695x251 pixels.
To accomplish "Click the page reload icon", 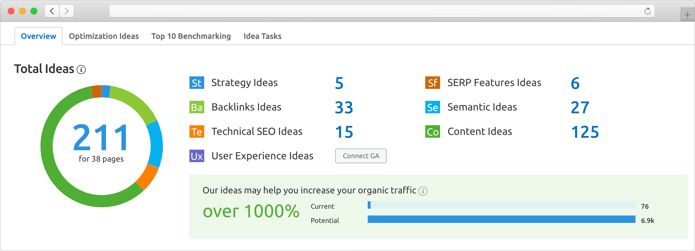I will 647,11.
